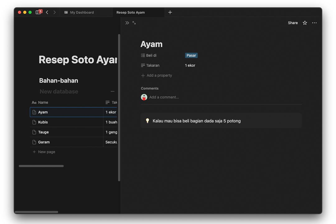Viewport: 336px width, 224px height.
Task: Edit the 1 ekor Takaran value in panel
Action: coord(190,65)
